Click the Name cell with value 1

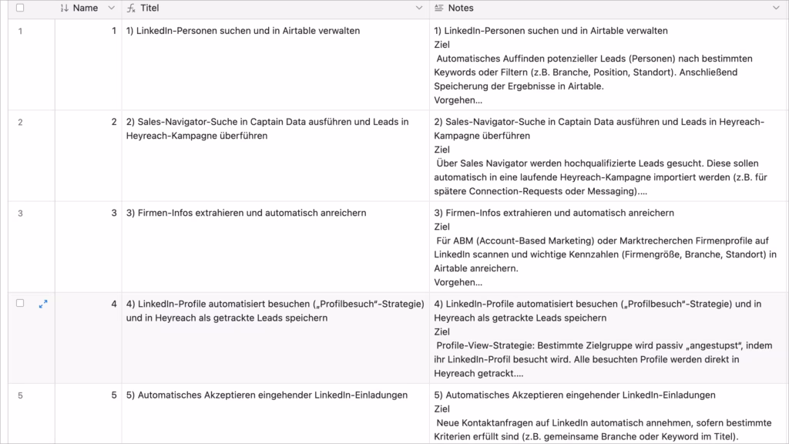point(88,65)
